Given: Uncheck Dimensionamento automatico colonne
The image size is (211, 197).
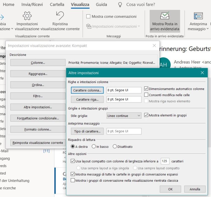Looking at the screenshot, I should pos(146,88).
